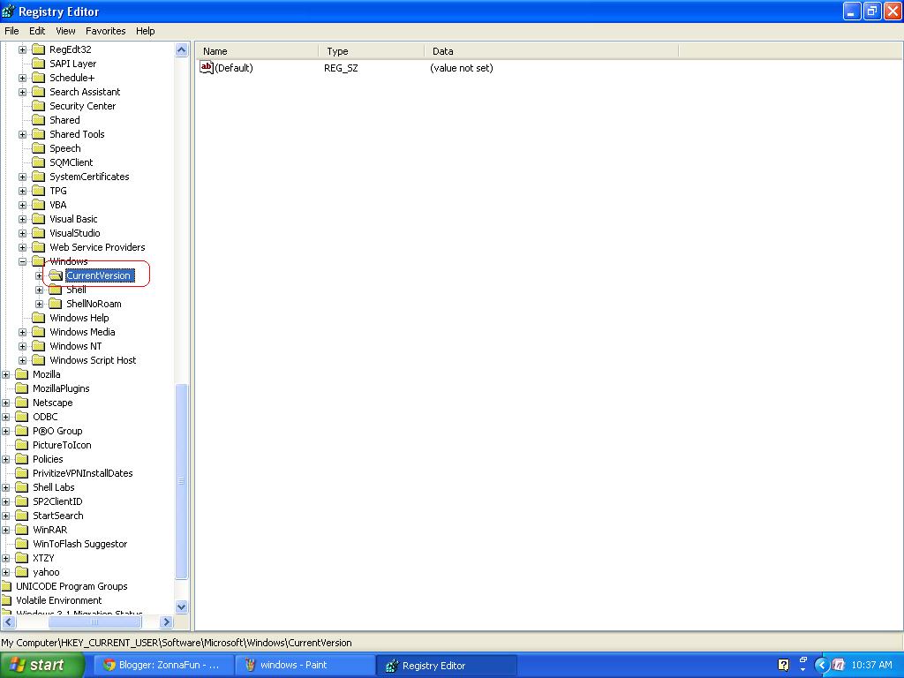Click the Netscape folder icon
The width and height of the screenshot is (904, 678).
coord(22,403)
